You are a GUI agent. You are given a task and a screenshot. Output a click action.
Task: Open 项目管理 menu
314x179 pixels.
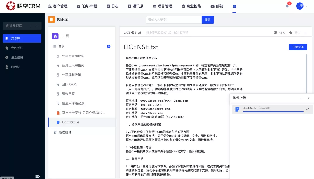click(x=162, y=6)
